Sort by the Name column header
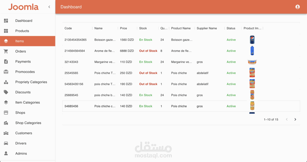This screenshot has width=307, height=162. tap(98, 28)
